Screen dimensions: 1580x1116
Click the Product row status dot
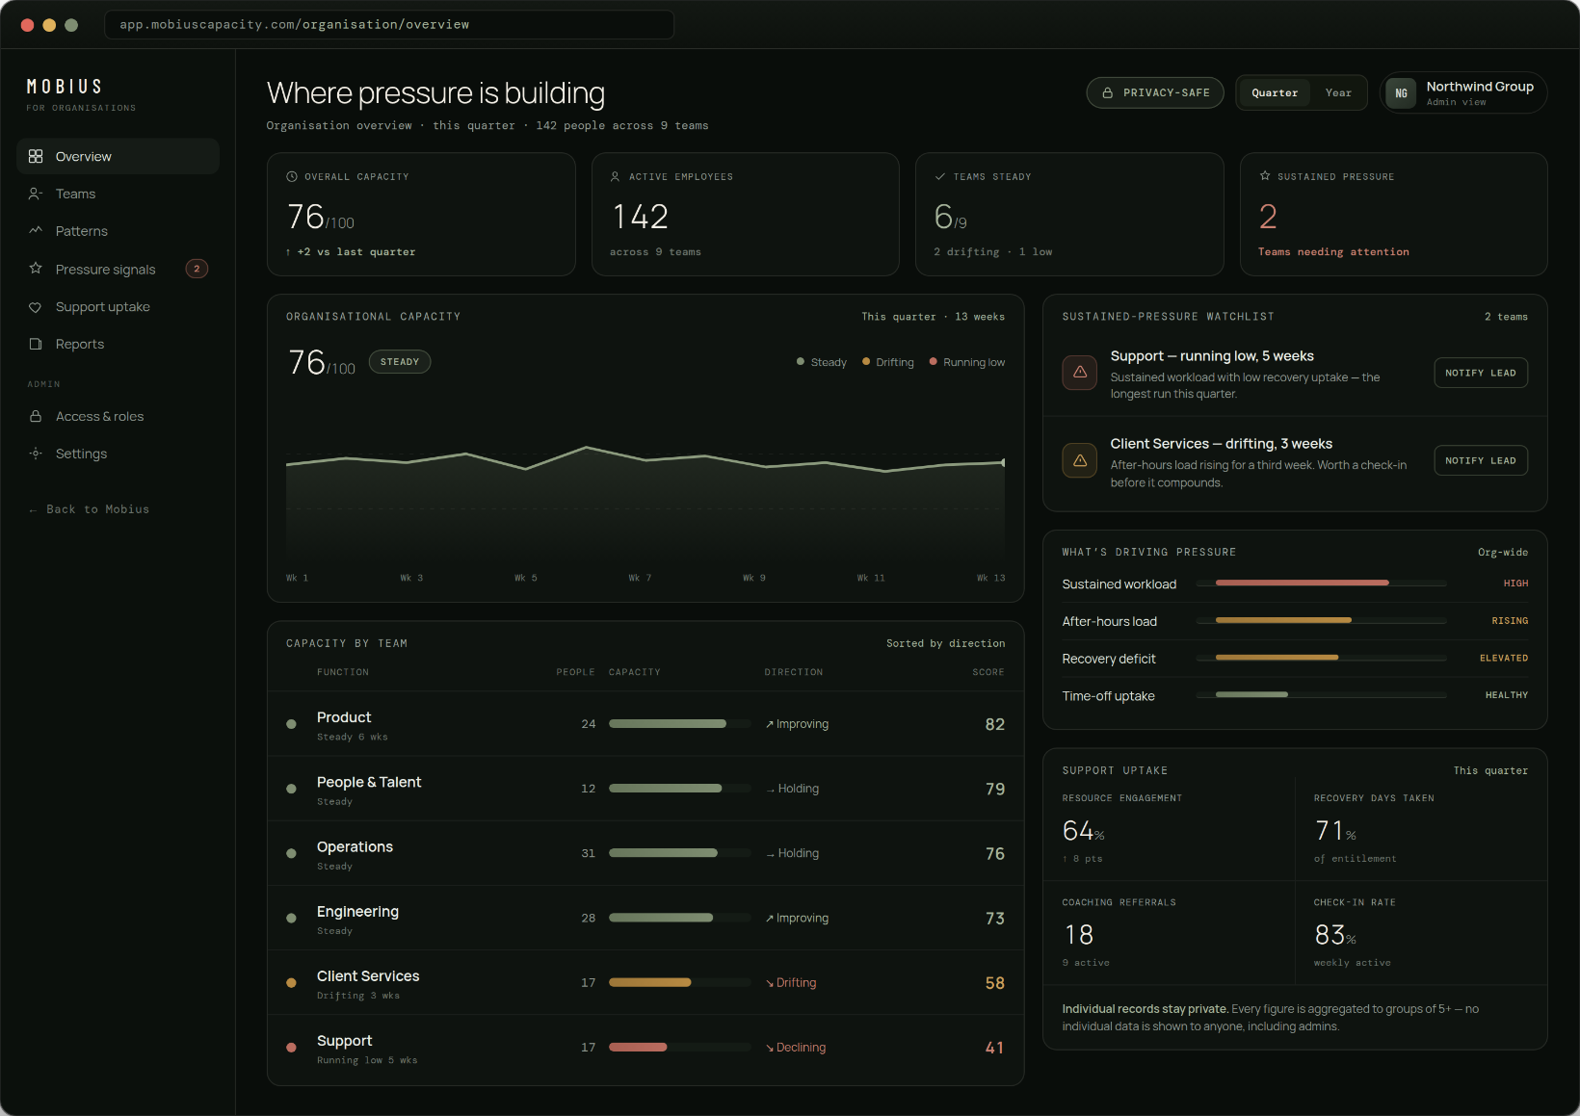(291, 724)
